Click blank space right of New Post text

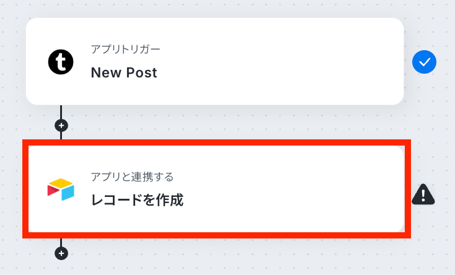point(279,72)
